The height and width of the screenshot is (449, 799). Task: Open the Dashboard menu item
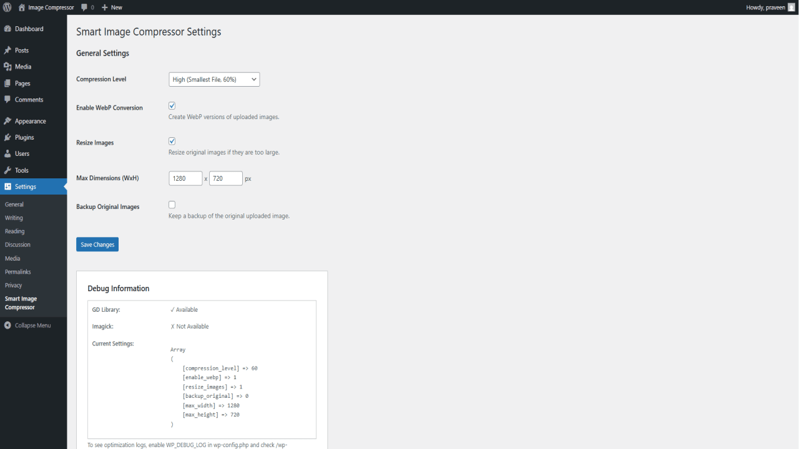29,29
